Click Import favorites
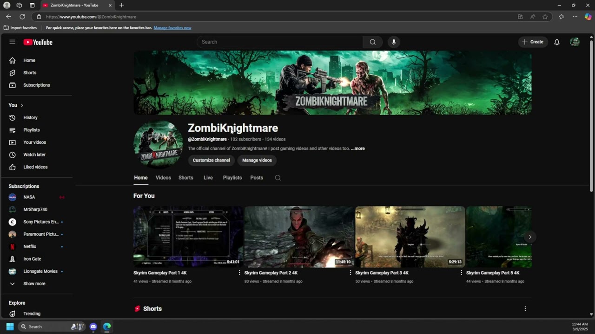This screenshot has height=334, width=595. [20, 28]
